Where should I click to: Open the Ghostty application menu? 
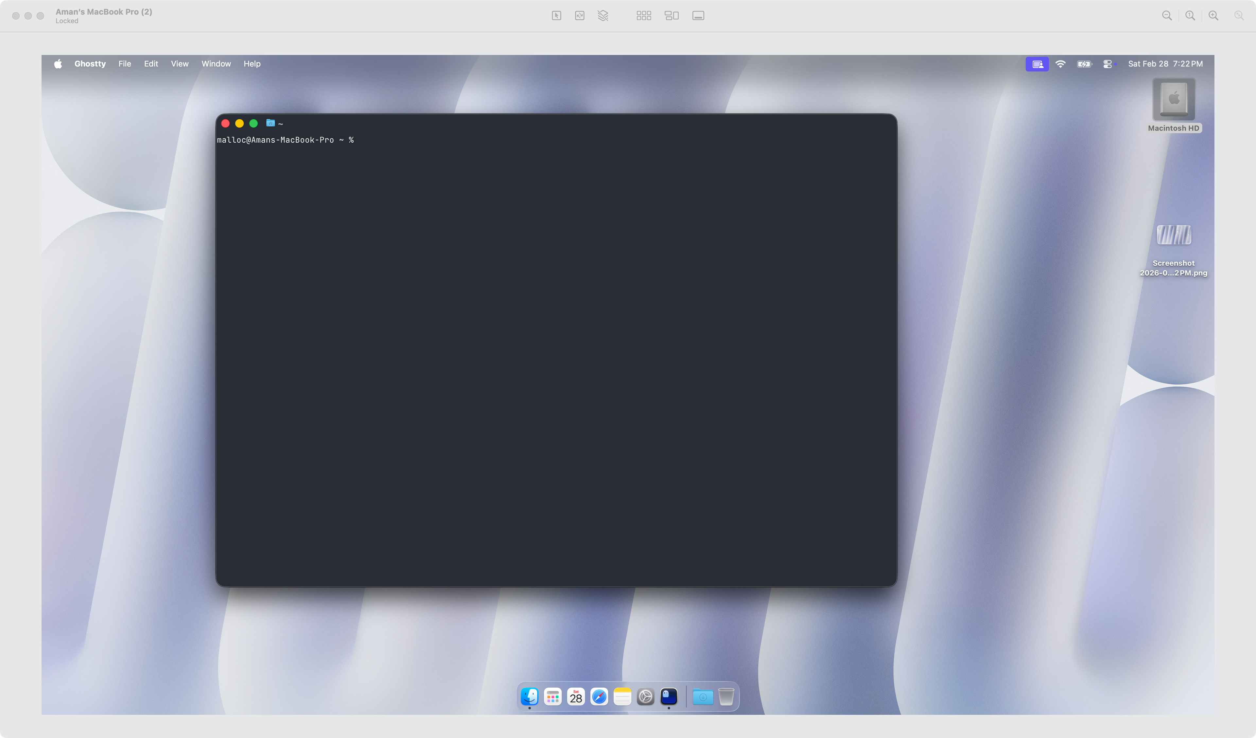click(90, 64)
